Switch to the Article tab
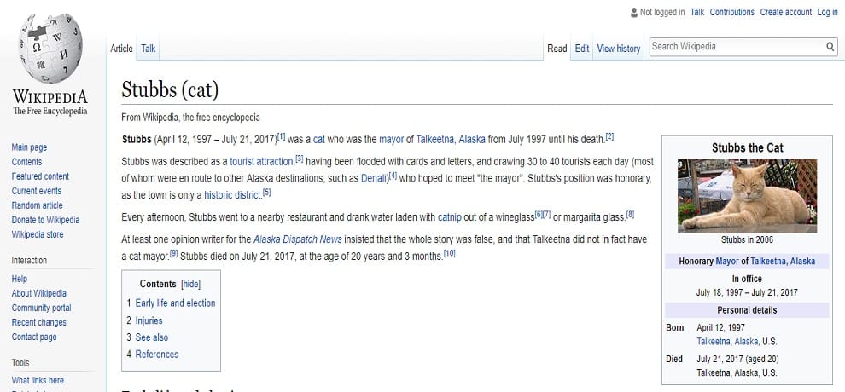Screen dimensions: 845x392 [x=121, y=49]
